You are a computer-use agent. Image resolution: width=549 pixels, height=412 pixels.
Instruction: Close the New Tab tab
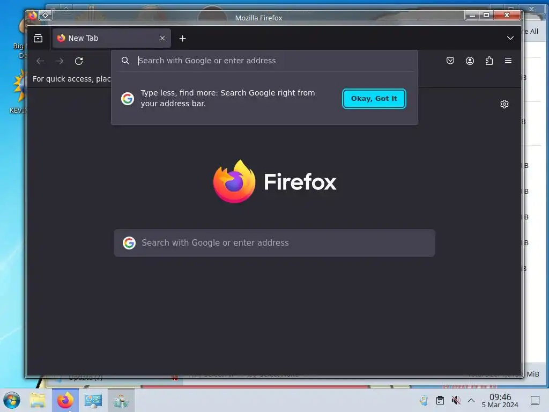[x=162, y=38]
